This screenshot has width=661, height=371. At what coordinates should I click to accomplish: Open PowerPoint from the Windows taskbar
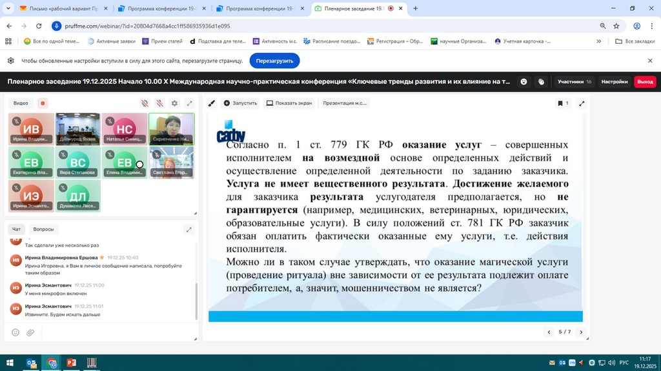pyautogui.click(x=72, y=363)
